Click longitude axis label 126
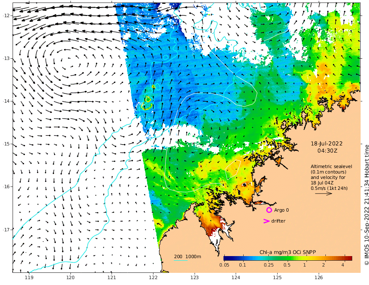Viewport: 369px width, 285px height. coord(319,278)
